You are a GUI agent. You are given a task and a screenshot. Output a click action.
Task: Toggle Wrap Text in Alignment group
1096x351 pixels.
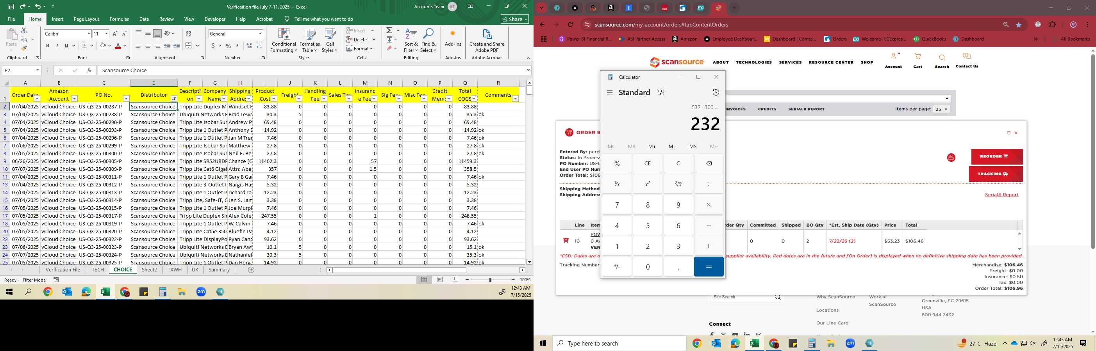(x=189, y=34)
